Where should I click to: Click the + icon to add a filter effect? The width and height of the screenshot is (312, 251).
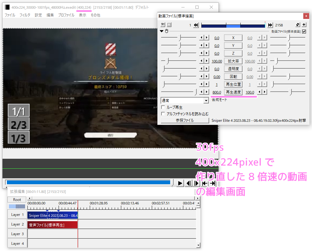pos(304,25)
